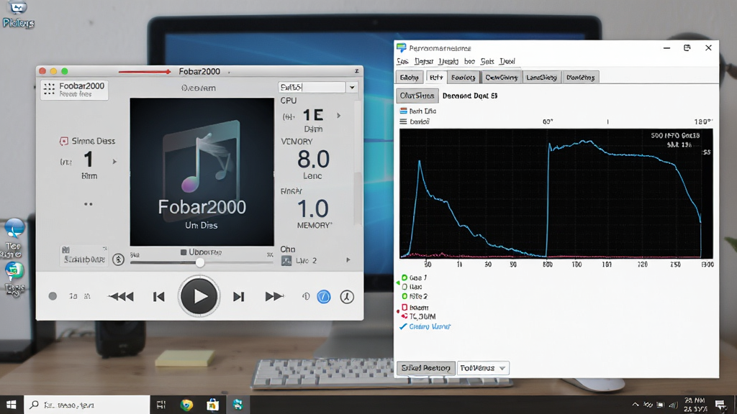737x414 pixels.
Task: Click the blue circular gauge icon in player
Action: (324, 297)
